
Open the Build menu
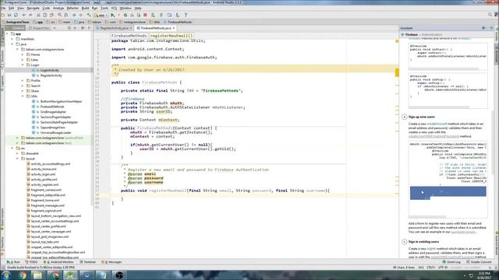pos(85,8)
